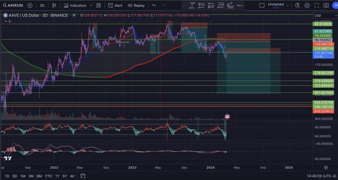338x180 pixels.
Task: Open the USD currency dropdown
Action: (x=325, y=15)
